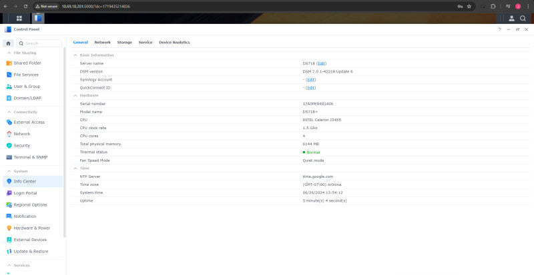Image resolution: width=534 pixels, height=275 pixels.
Task: Click the browser address bar URL
Action: [95, 7]
